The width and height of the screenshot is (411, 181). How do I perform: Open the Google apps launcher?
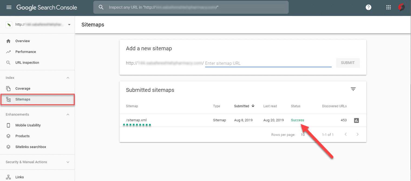(389, 7)
